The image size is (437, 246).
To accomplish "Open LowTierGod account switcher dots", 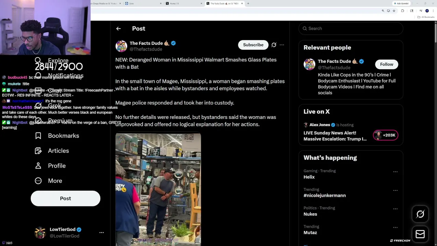I will coord(101,232).
